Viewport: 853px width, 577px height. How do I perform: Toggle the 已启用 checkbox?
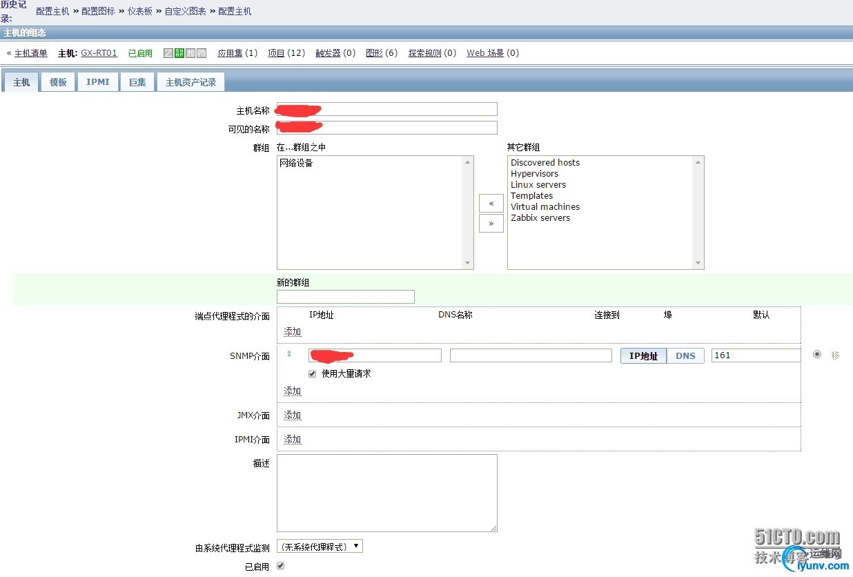pyautogui.click(x=280, y=566)
